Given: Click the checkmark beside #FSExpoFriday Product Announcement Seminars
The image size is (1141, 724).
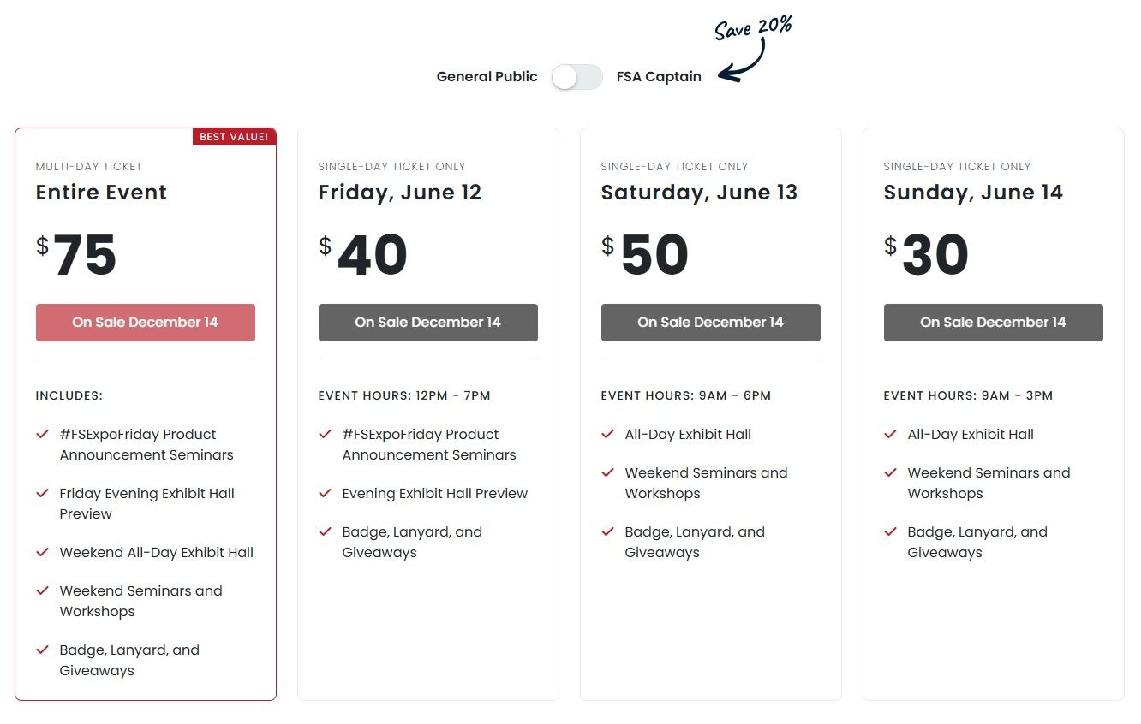Looking at the screenshot, I should (x=43, y=435).
